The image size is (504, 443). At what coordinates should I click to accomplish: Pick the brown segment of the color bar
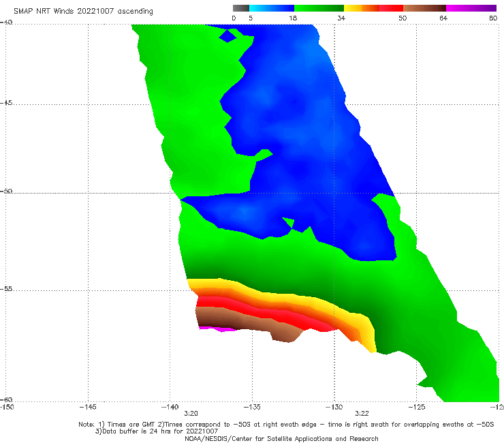click(x=424, y=8)
